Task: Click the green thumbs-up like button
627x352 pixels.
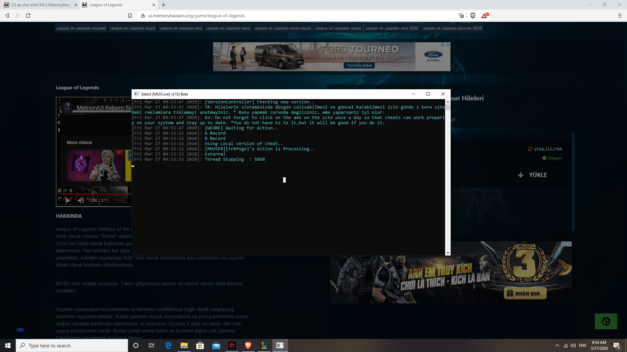Action: 606,321
